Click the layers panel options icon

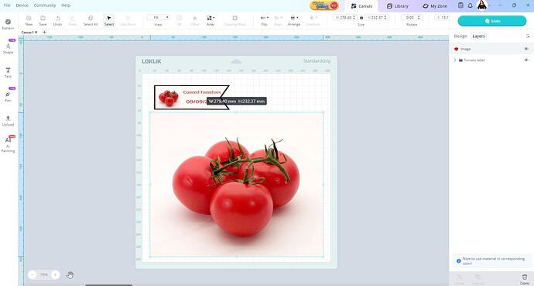(528, 36)
